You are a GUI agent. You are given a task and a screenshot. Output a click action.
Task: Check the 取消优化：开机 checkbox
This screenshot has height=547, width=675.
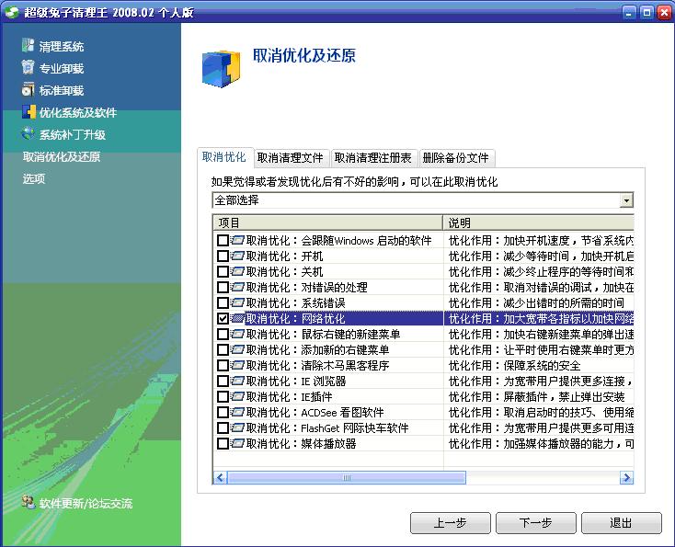pos(223,256)
